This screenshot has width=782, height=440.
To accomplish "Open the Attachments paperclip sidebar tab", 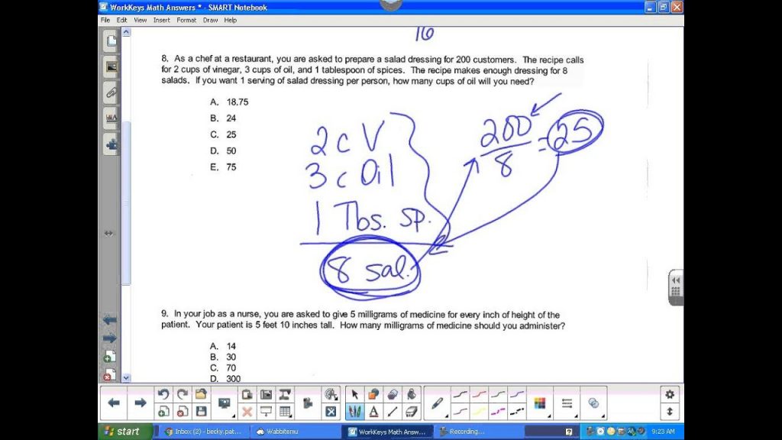I will (x=111, y=93).
